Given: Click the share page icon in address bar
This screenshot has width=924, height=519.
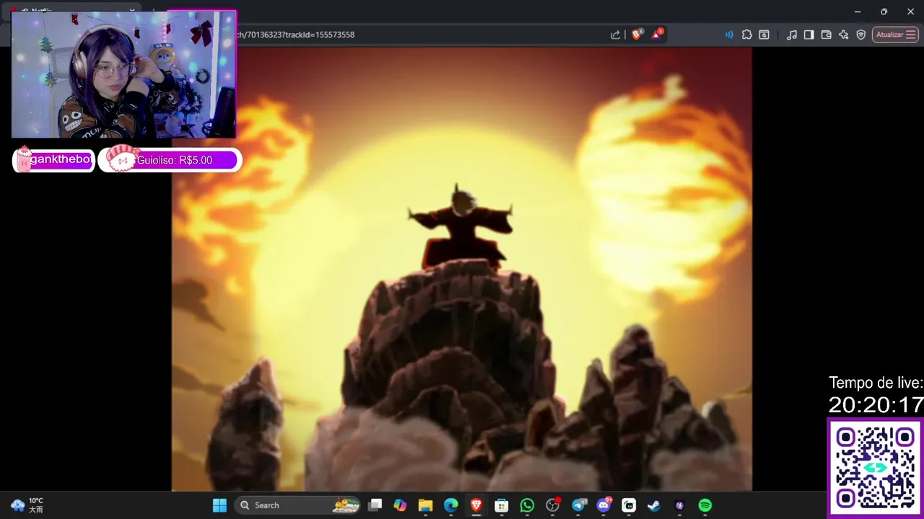Looking at the screenshot, I should point(615,35).
